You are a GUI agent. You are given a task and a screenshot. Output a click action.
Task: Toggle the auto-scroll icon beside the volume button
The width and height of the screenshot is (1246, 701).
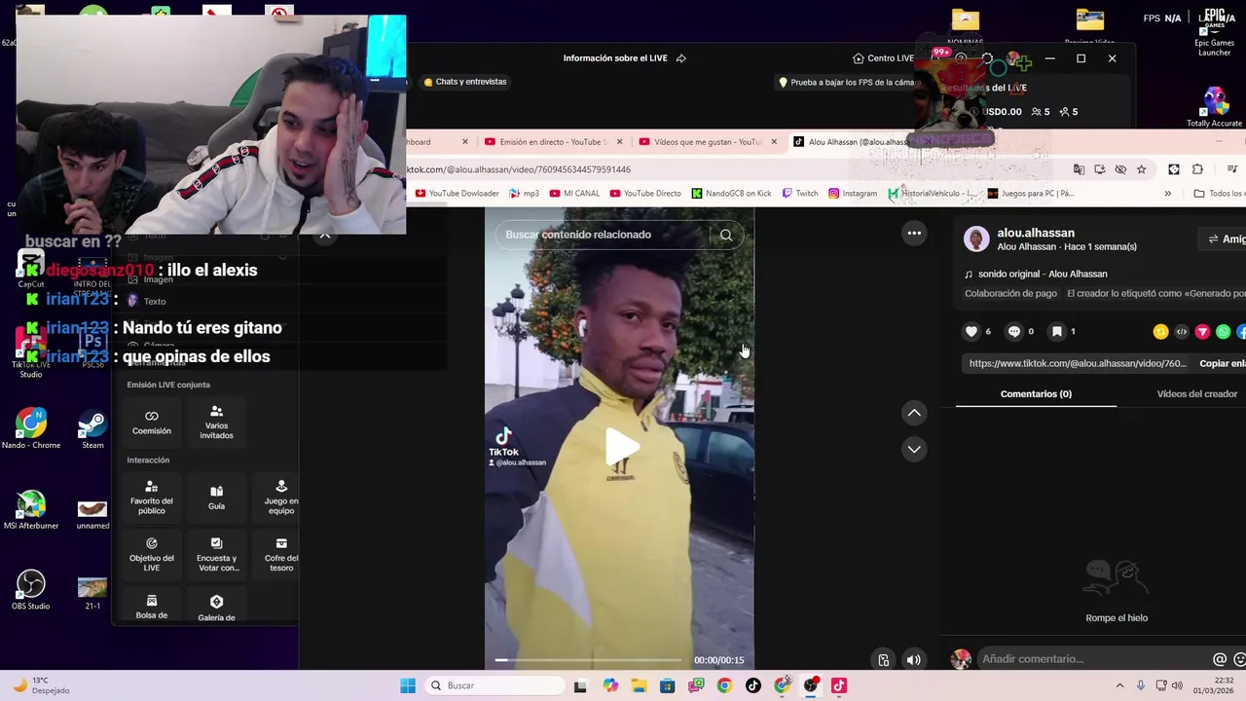click(x=883, y=660)
